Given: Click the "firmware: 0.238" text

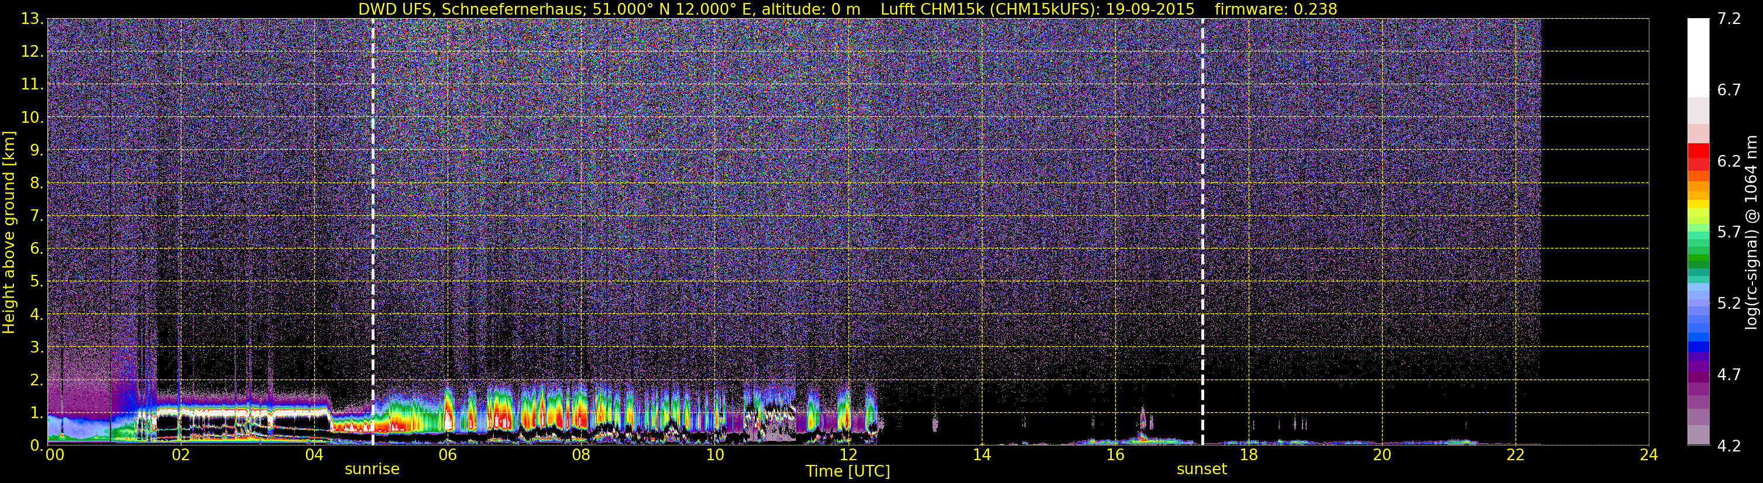Looking at the screenshot, I should pyautogui.click(x=1276, y=9).
